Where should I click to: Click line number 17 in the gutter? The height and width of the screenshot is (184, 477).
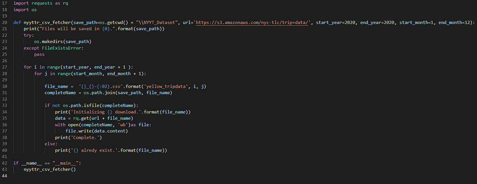coord(5,2)
